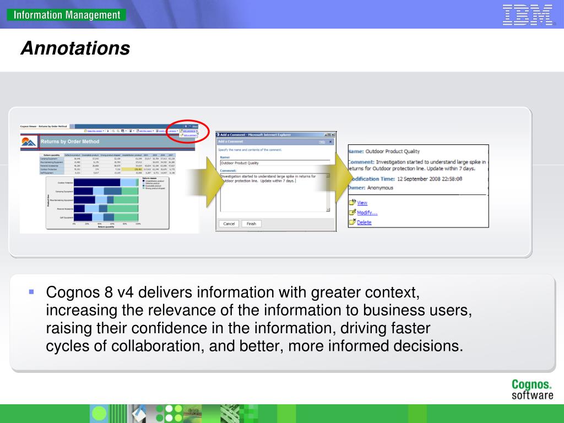The width and height of the screenshot is (564, 423).
Task: Click the Modification Time value 12 September 2008
Action: pos(430,179)
